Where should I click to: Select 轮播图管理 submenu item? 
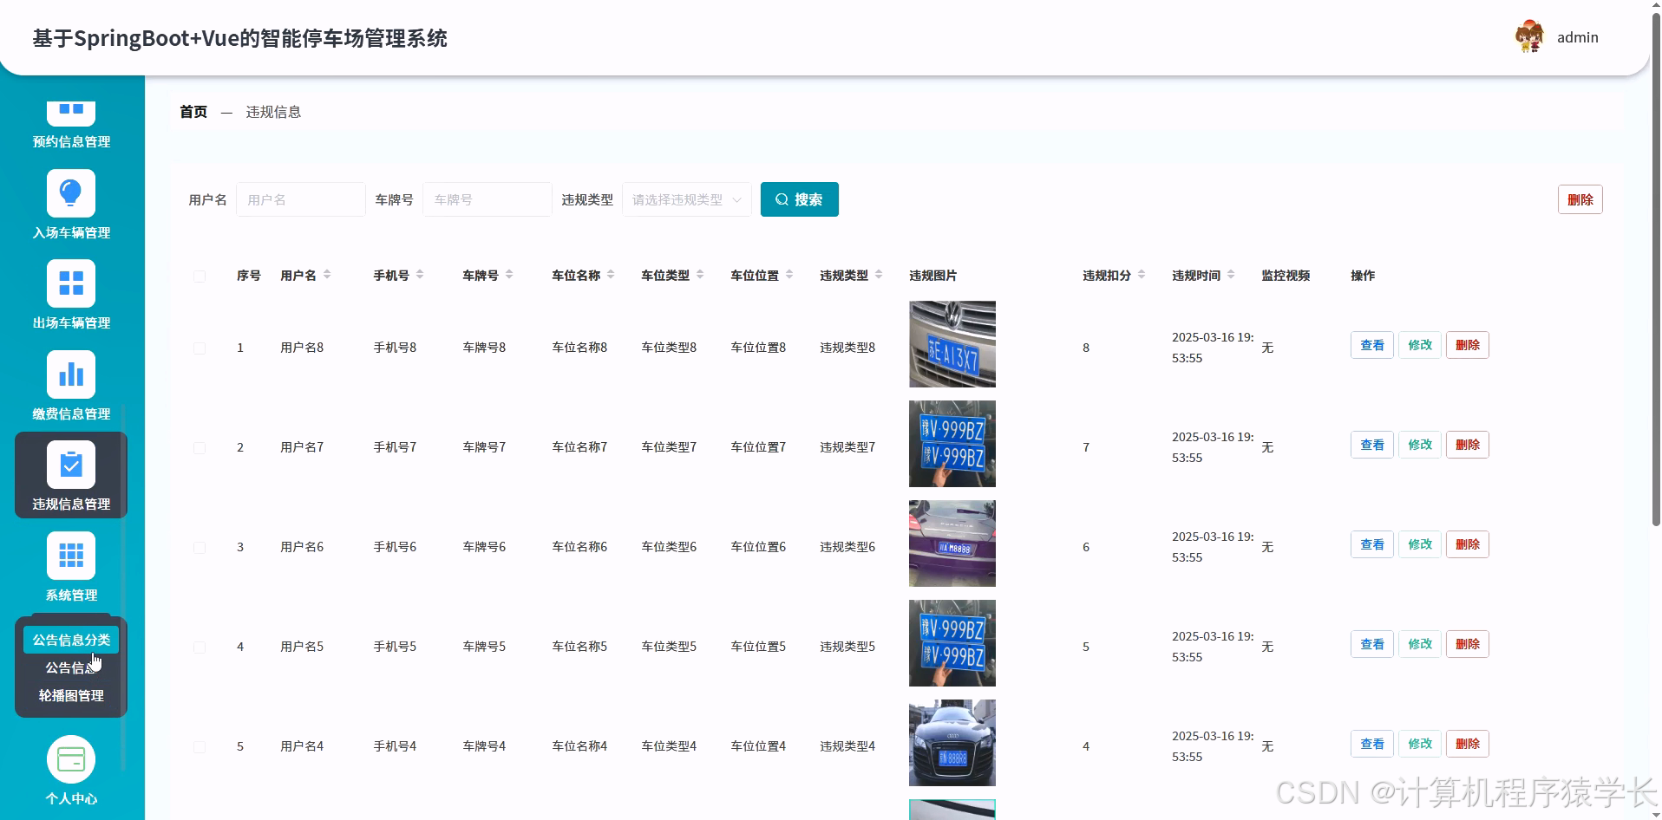click(x=71, y=695)
